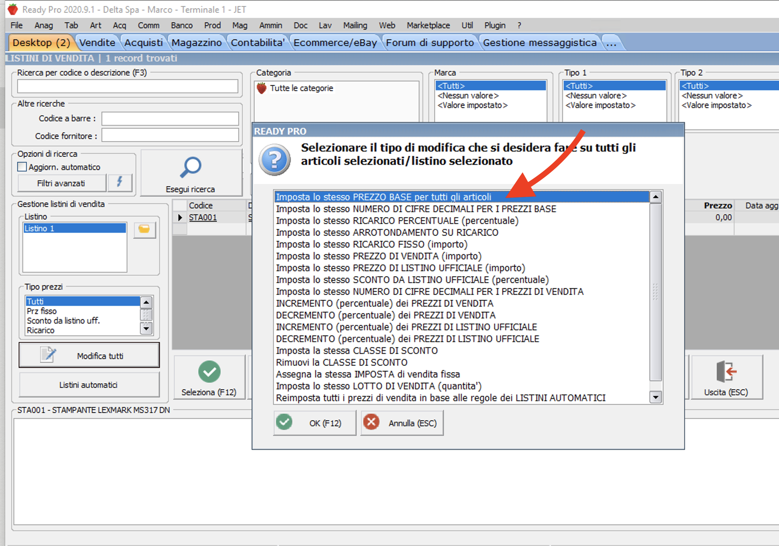
Task: Cancel with Annulla (ESC) button
Action: click(x=402, y=423)
